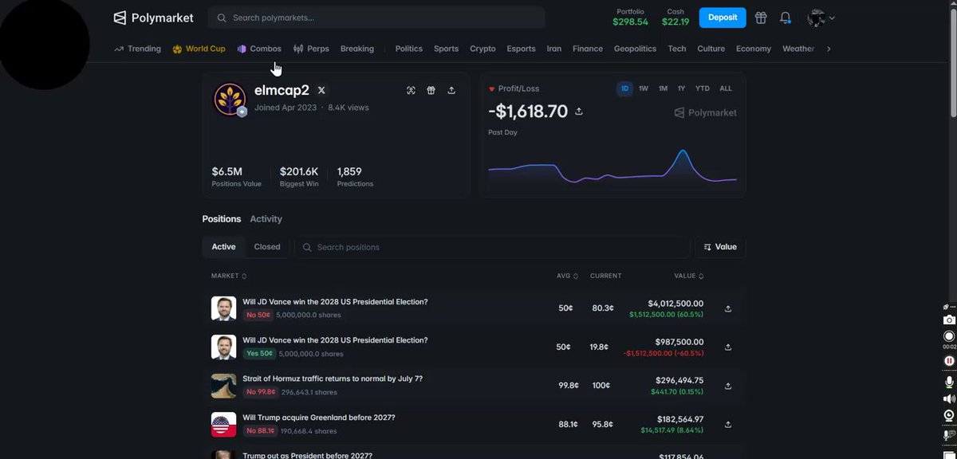The image size is (957, 459).
Task: Click the Deposit button
Action: pos(723,18)
